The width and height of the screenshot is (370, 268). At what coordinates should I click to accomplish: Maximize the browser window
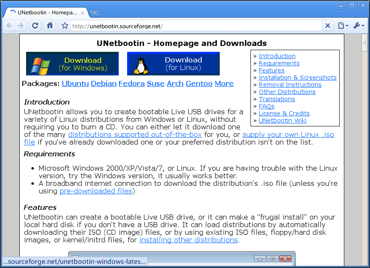pos(352,5)
